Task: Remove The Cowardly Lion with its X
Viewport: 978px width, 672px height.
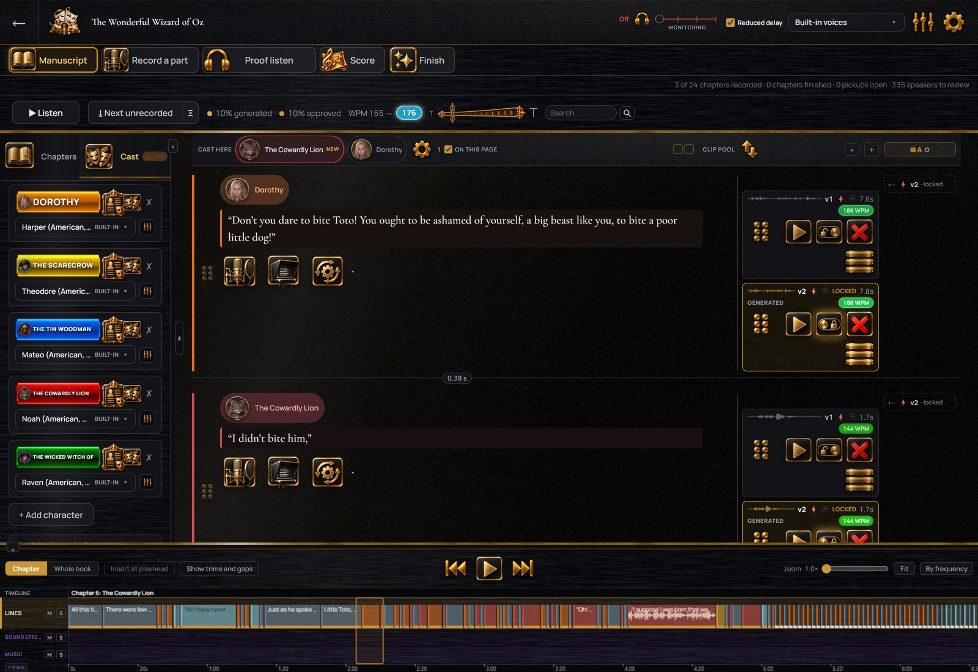Action: tap(149, 393)
